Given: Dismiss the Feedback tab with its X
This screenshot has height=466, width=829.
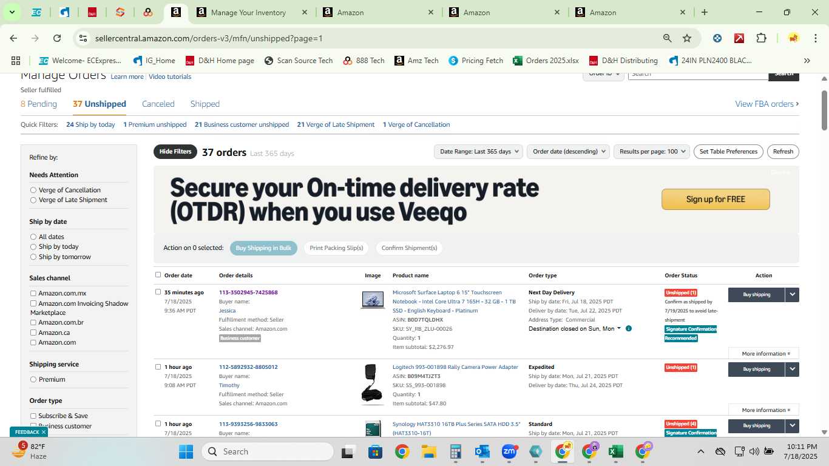Looking at the screenshot, I should pos(44,432).
